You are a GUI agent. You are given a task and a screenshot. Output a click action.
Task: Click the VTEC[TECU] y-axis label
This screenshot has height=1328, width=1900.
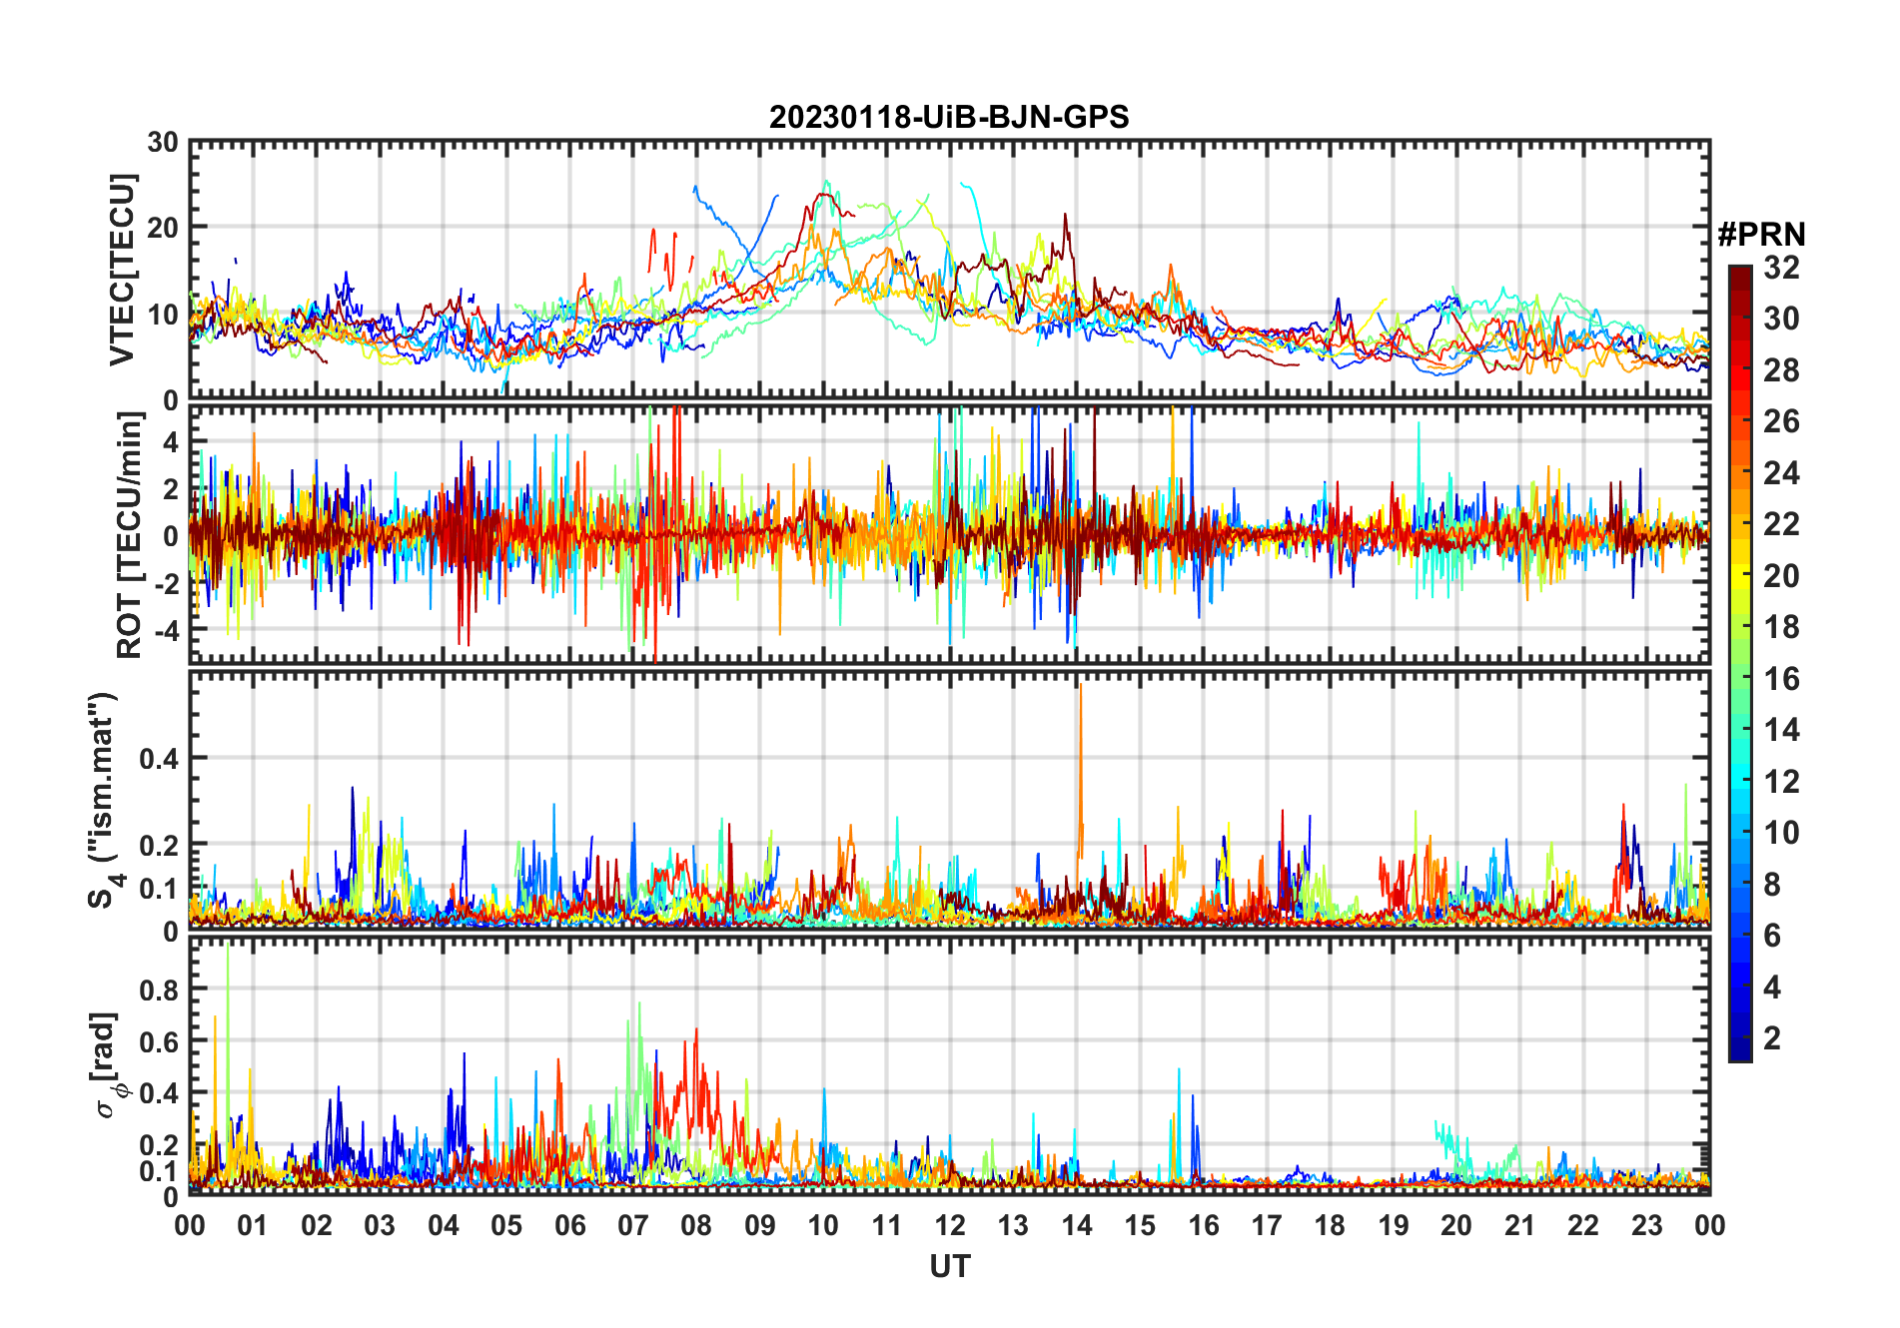coord(122,270)
